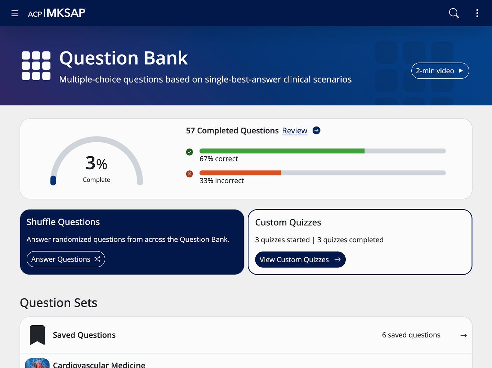Click the green correct checkmark icon
This screenshot has width=492, height=368.
pos(189,152)
